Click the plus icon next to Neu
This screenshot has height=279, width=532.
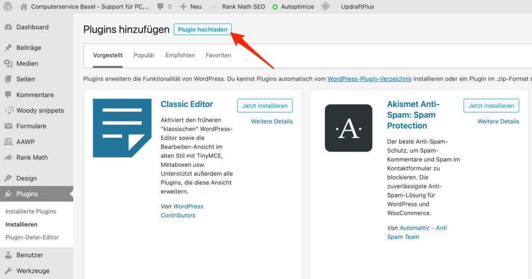[x=183, y=6]
